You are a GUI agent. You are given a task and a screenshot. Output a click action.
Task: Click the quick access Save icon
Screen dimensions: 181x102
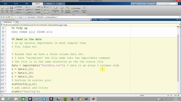pos(135,4)
